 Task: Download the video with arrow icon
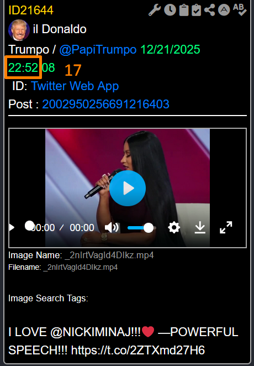coord(200,227)
